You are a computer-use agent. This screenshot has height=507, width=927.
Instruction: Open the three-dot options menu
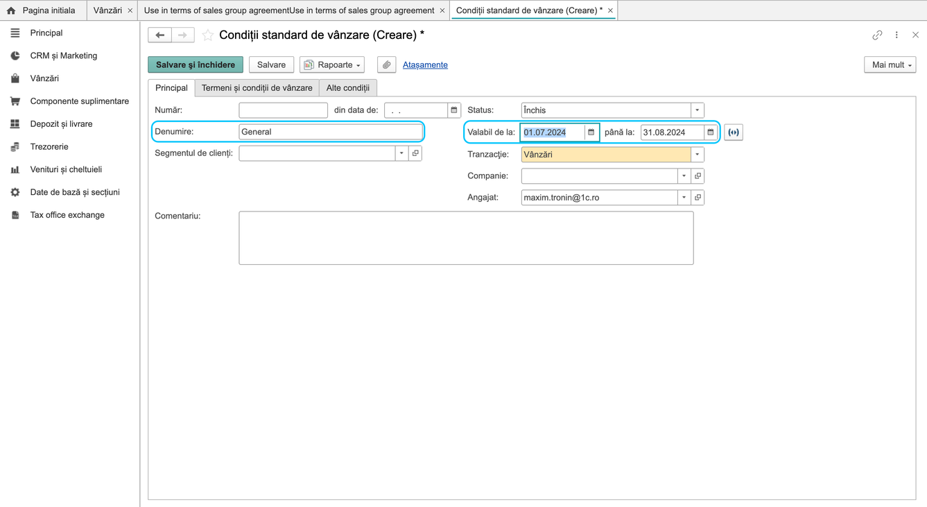pyautogui.click(x=896, y=35)
